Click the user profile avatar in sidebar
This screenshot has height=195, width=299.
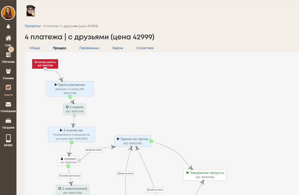[x=8, y=13]
